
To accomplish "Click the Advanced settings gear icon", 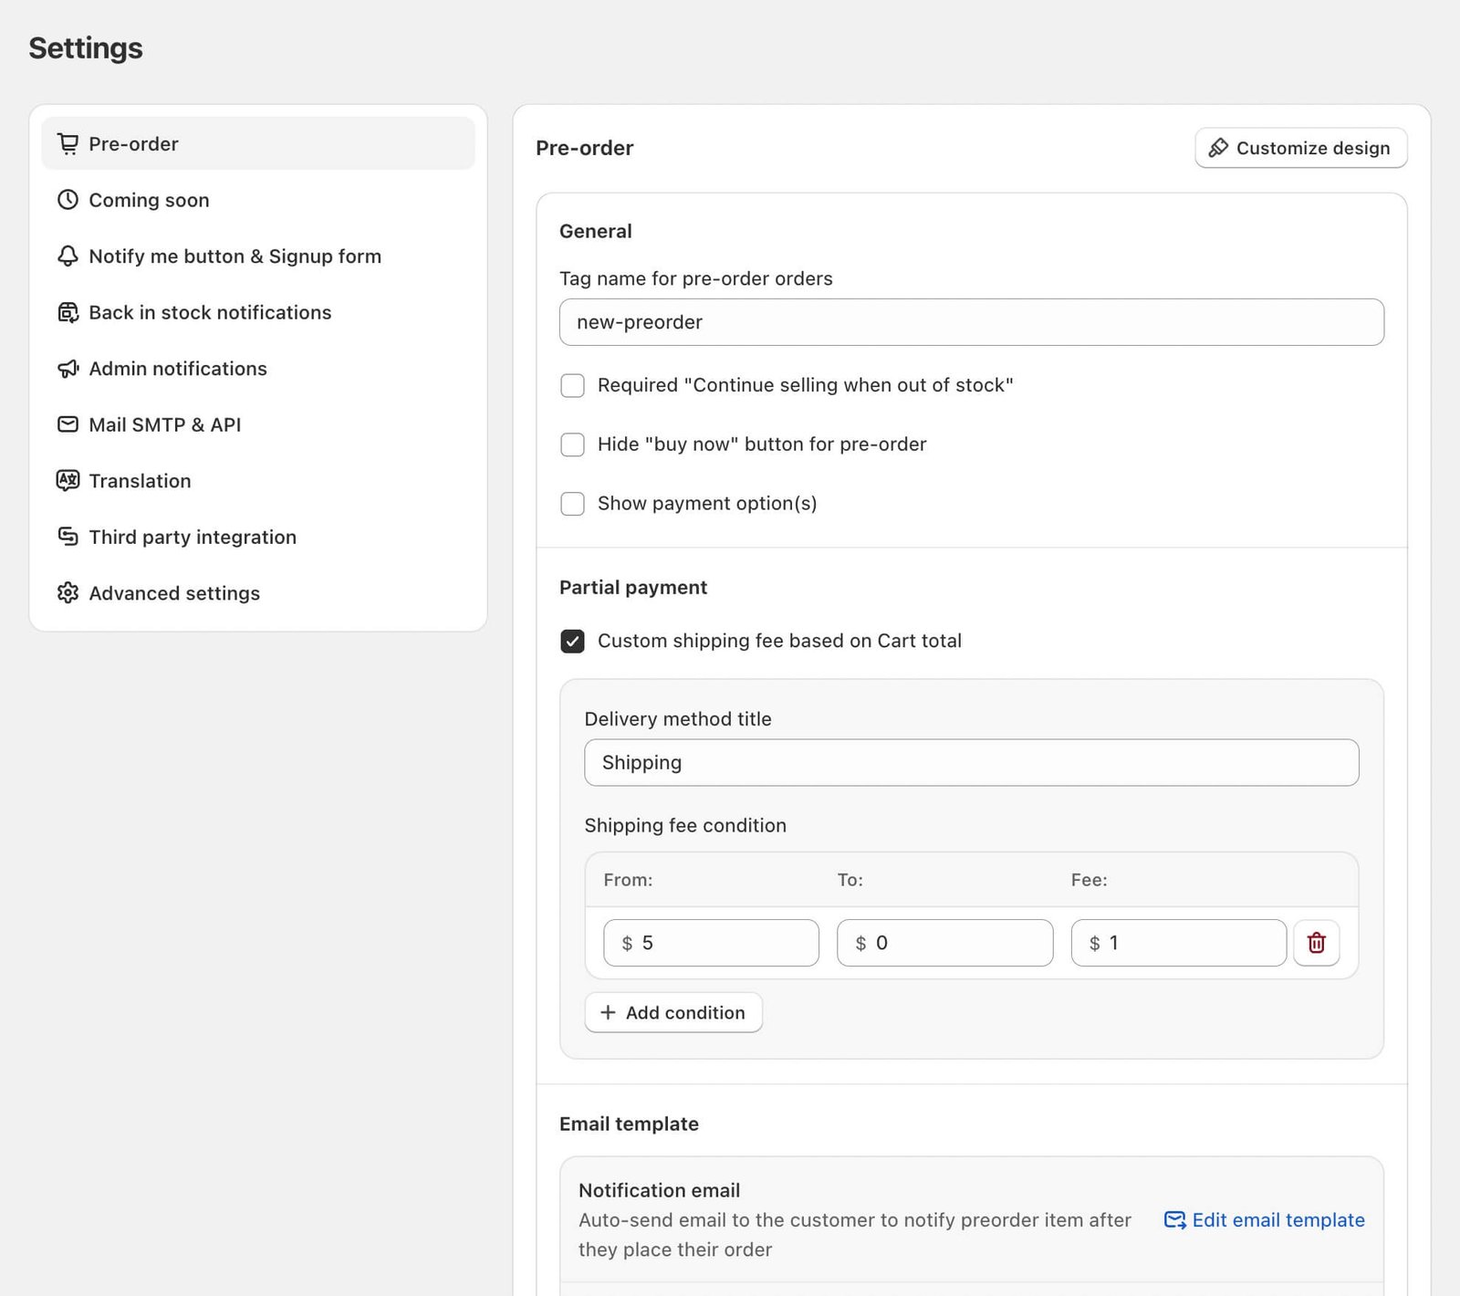I will (68, 593).
